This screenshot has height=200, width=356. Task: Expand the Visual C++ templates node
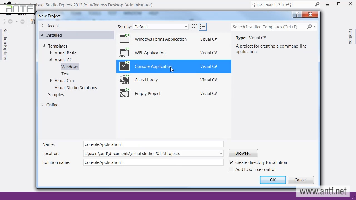pyautogui.click(x=51, y=81)
